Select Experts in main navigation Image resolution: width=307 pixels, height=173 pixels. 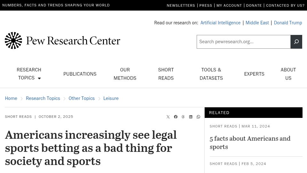point(254,74)
